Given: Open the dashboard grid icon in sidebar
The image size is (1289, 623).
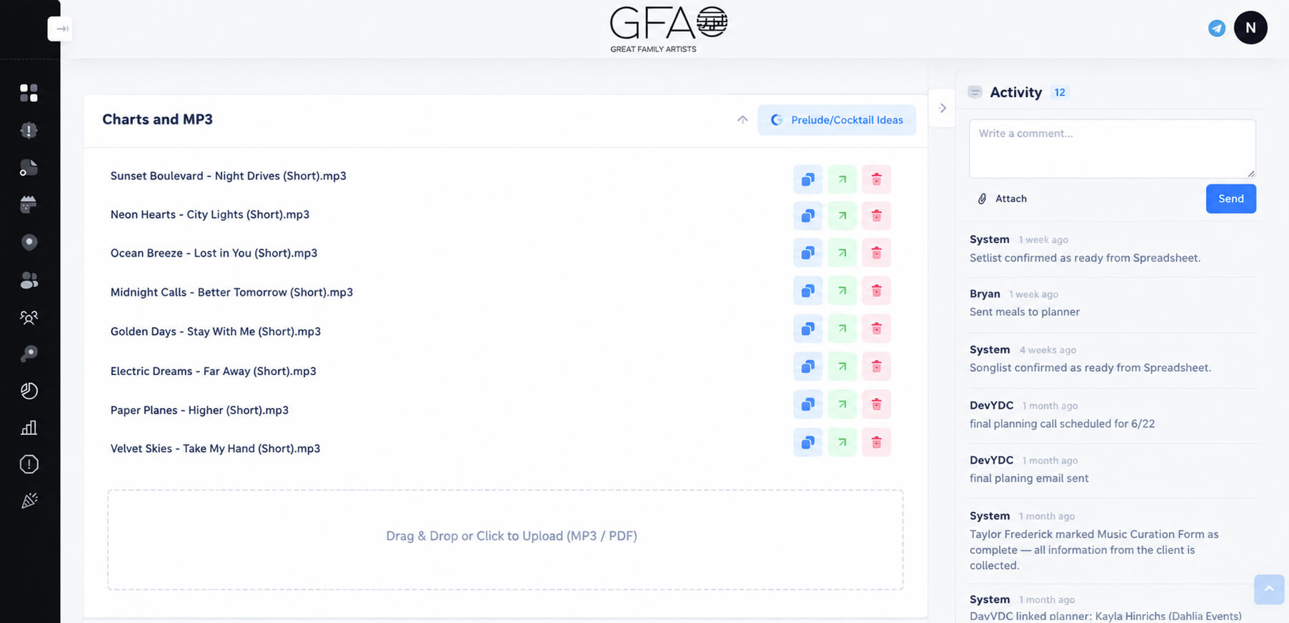Looking at the screenshot, I should coord(29,93).
